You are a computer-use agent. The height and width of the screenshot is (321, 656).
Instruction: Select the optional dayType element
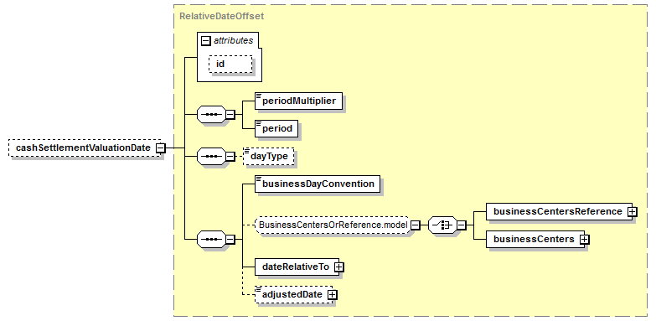click(x=269, y=156)
